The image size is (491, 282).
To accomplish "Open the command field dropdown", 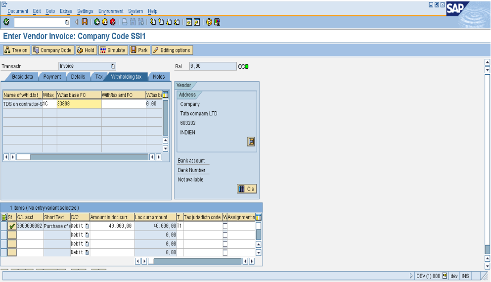I will point(67,22).
